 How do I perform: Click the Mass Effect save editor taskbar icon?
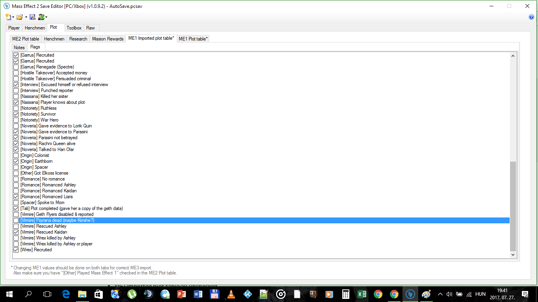pyautogui.click(x=410, y=294)
